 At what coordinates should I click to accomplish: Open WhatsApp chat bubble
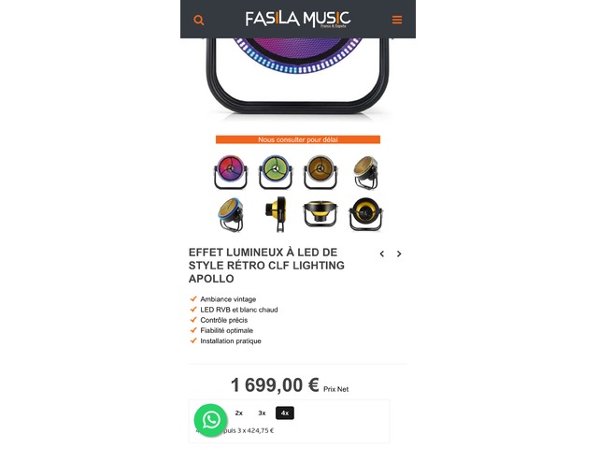click(211, 420)
